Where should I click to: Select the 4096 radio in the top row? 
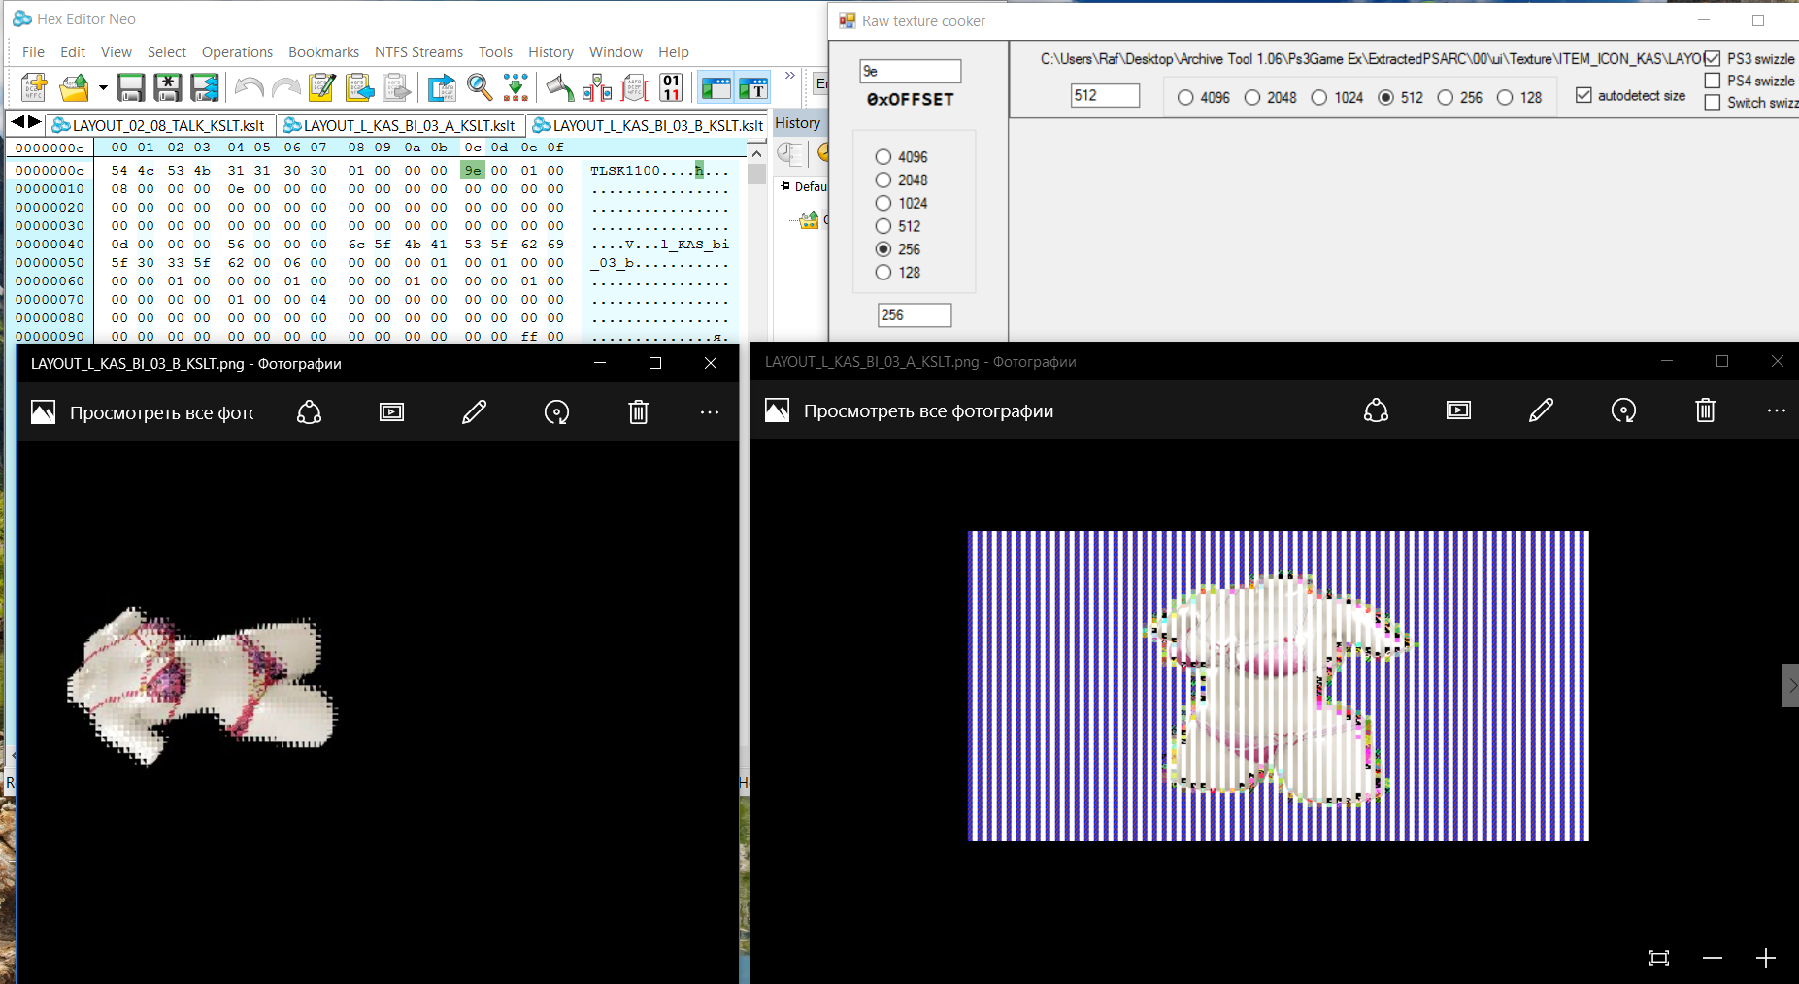1185,98
